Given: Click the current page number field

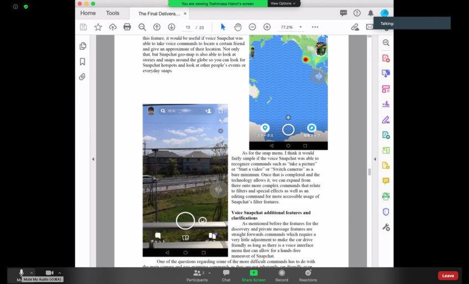Looking at the screenshot, I should [x=188, y=27].
